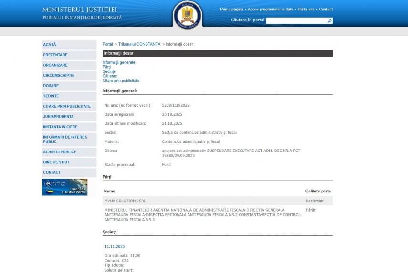Click the search magnifier icon in the portal
Viewport: 408px width, 272px height.
(330, 21)
